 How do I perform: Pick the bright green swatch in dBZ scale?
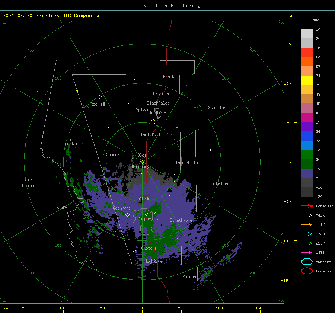click(307, 154)
